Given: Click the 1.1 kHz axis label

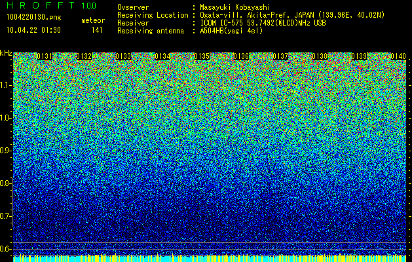Looking at the screenshot, I should tap(5, 85).
